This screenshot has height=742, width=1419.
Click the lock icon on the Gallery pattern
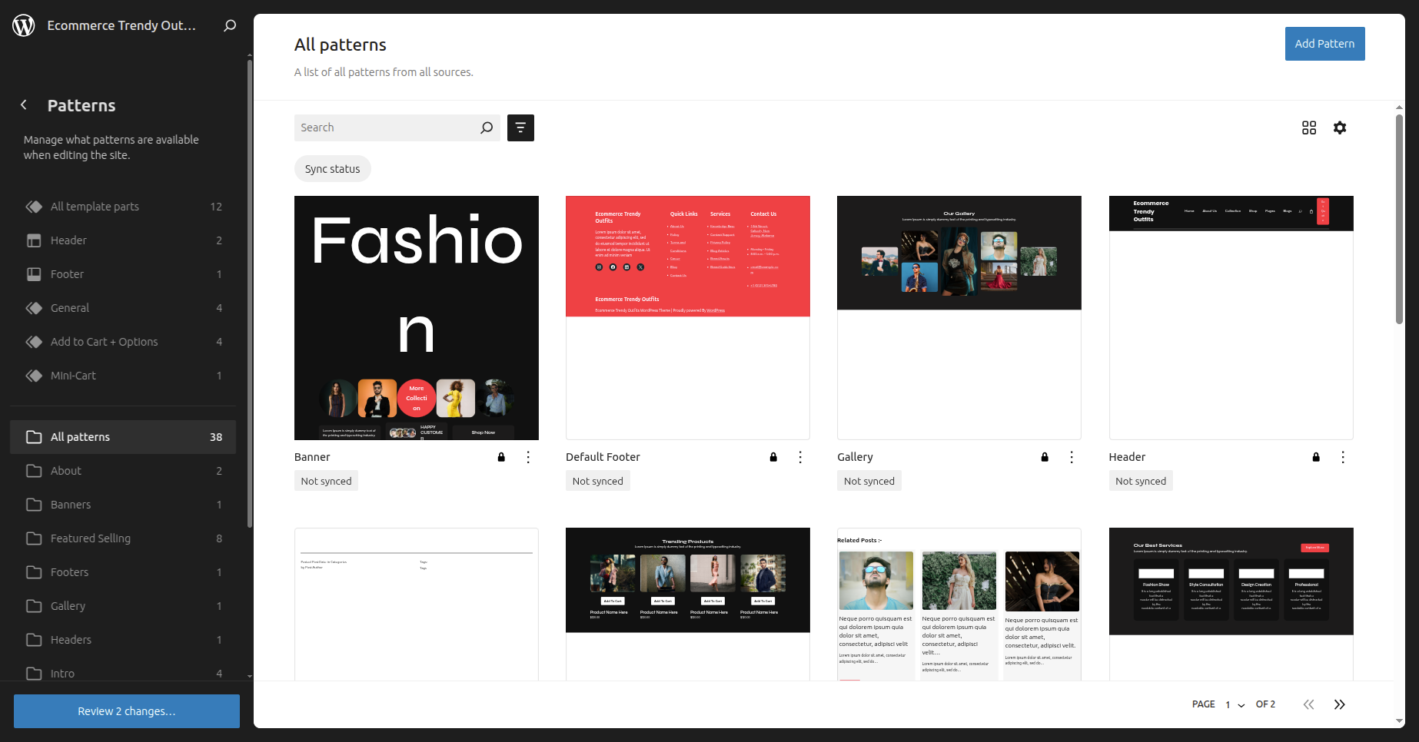pyautogui.click(x=1045, y=457)
